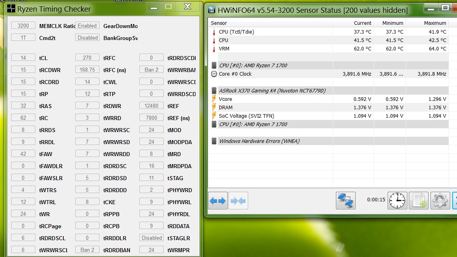
Task: Click the tRC value 62 field
Action: click(23, 118)
